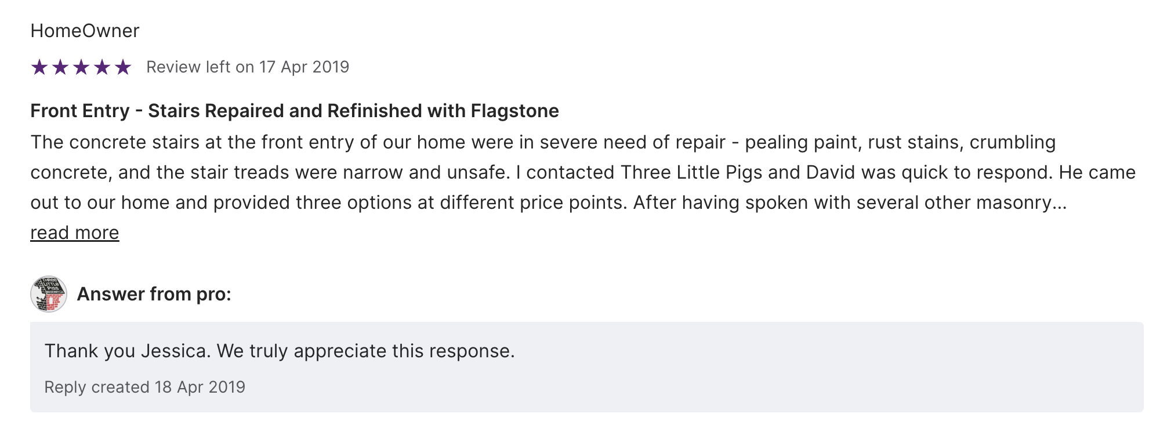
Task: Click the words 'crumbling' in the review
Action: point(1013,142)
